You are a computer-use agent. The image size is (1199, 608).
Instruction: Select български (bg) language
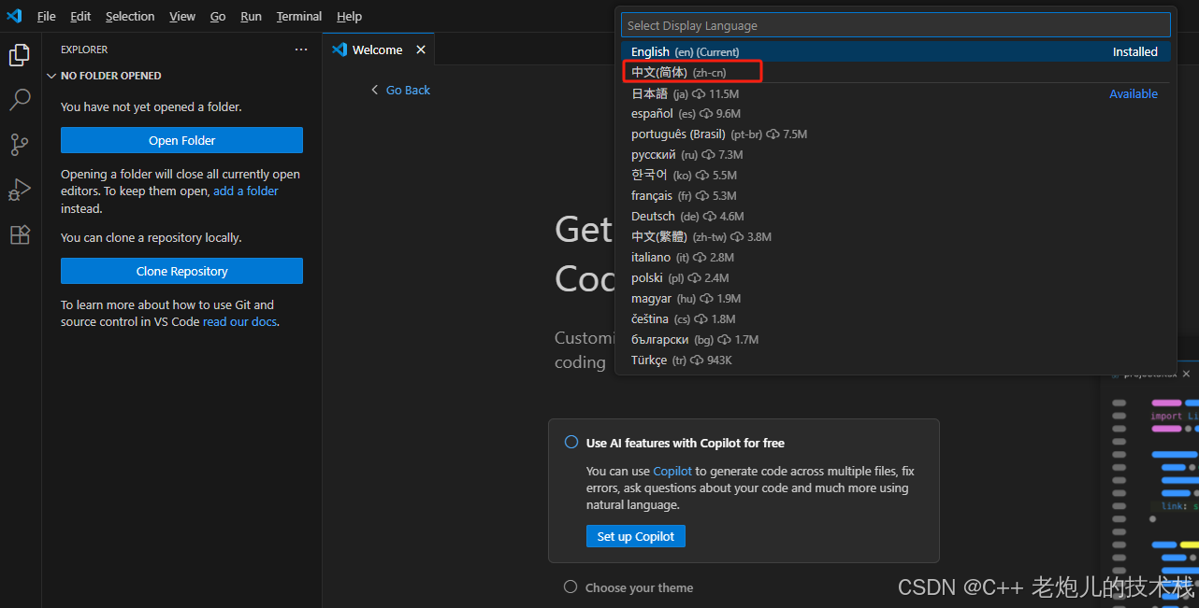tap(896, 340)
